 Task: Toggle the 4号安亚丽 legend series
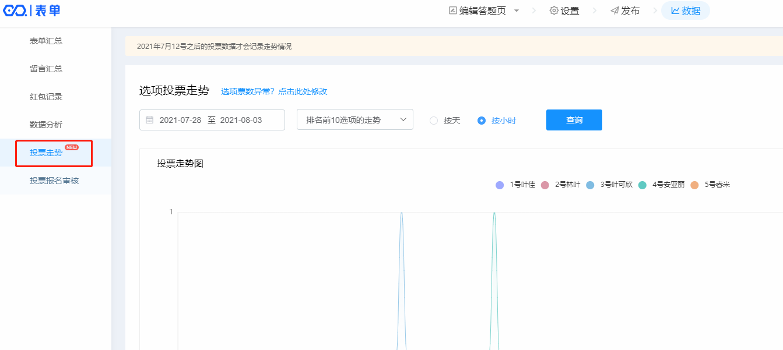(x=662, y=185)
